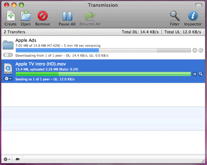Click 'Total UL: 12.0 KB/s' in status bar
207x165 pixels.
183,32
